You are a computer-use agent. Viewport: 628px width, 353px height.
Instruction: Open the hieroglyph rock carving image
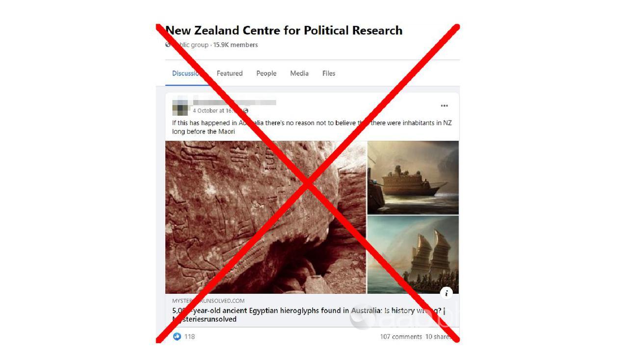click(x=265, y=217)
